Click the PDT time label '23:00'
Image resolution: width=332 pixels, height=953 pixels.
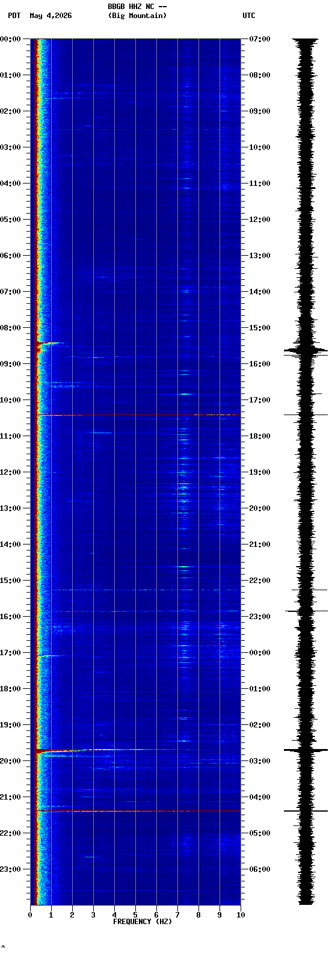(10, 869)
